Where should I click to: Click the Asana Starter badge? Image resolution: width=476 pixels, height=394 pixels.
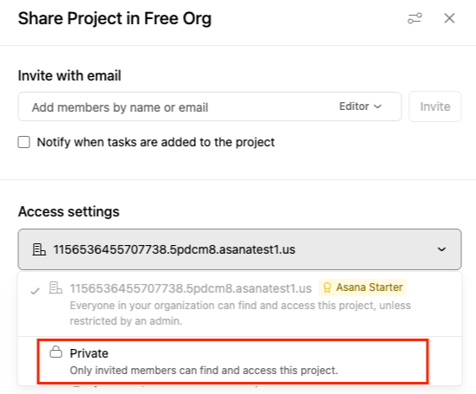(362, 287)
